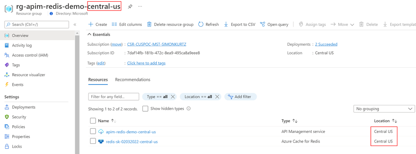
Task: Click the Assign tags icon
Action: click(x=301, y=25)
